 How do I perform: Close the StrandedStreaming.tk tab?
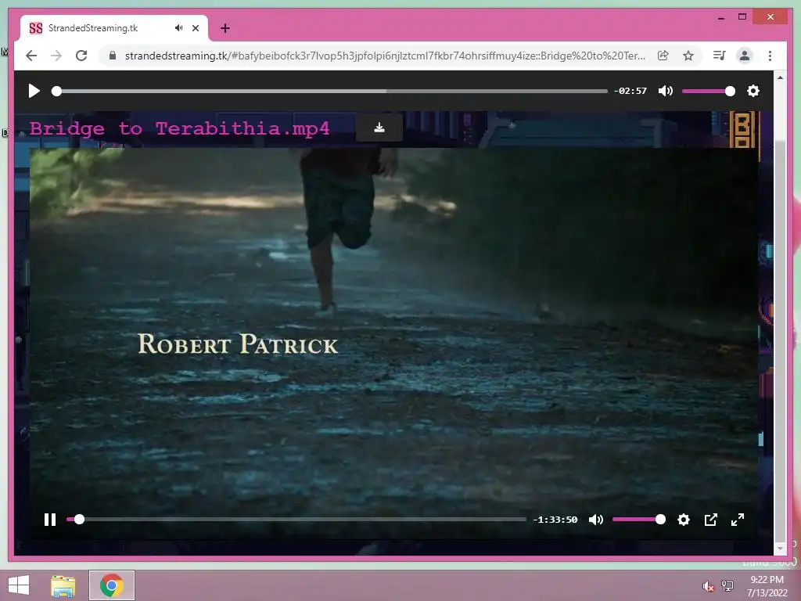pos(195,28)
